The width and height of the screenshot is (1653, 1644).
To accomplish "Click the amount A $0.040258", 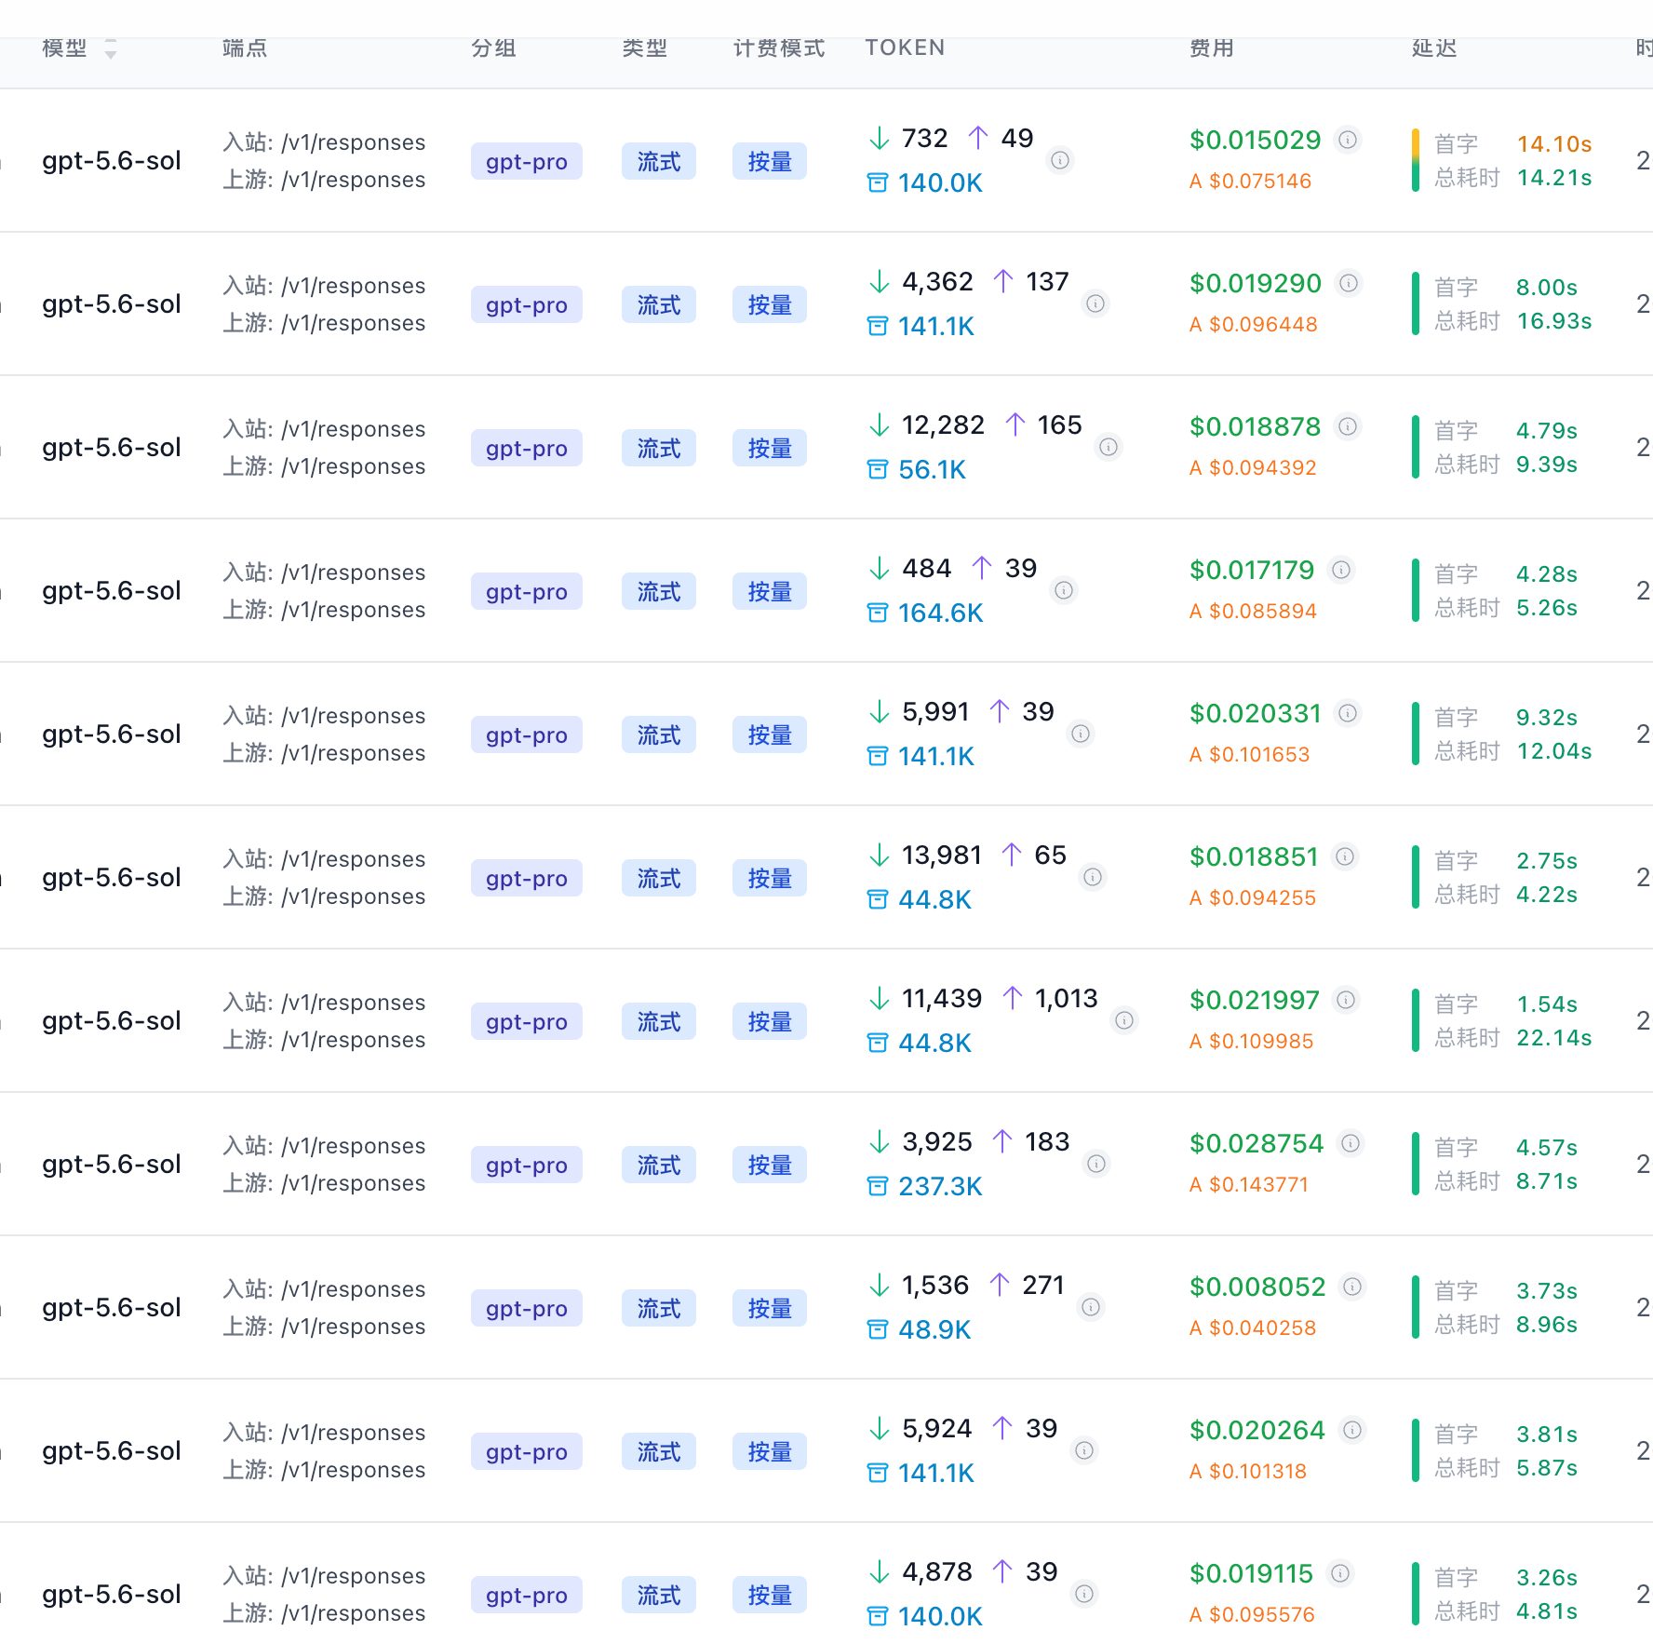I will (1253, 1327).
